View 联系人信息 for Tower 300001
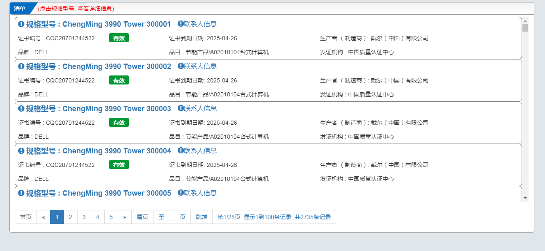Screen dimensions: 545x251 coord(197,24)
